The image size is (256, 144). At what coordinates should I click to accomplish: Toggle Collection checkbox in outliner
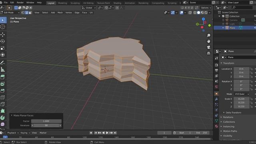(223, 16)
